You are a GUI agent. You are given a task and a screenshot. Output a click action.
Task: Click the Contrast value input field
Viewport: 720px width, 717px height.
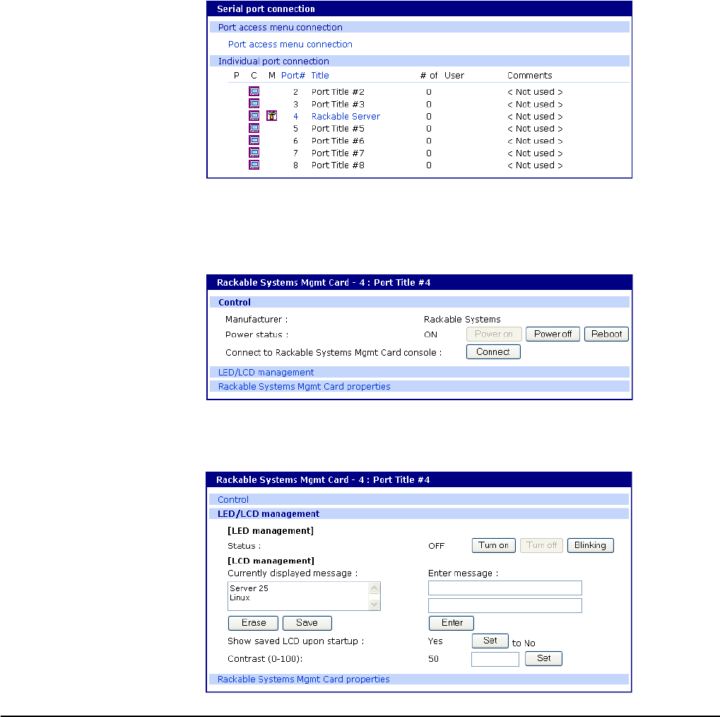[x=495, y=659]
